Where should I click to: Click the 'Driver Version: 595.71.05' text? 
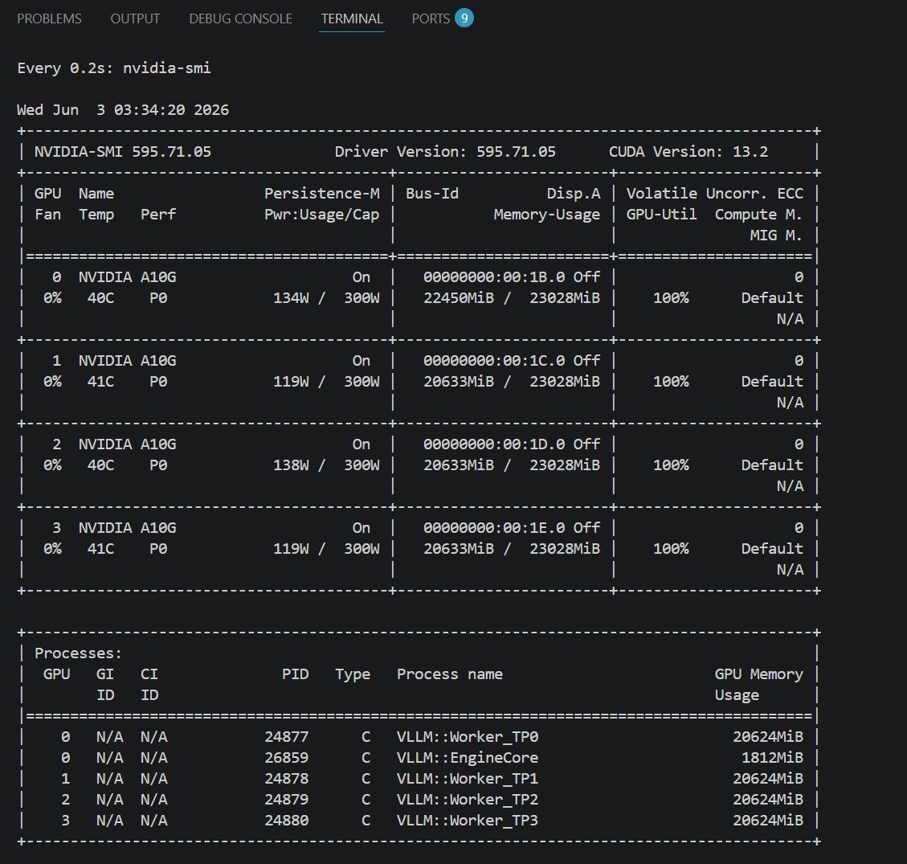point(445,152)
